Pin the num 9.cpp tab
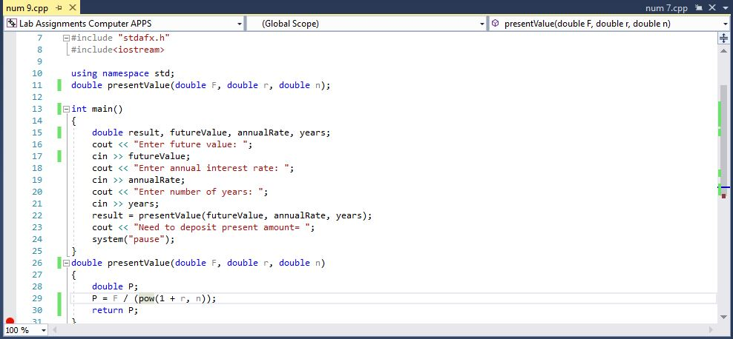 pyautogui.click(x=59, y=8)
